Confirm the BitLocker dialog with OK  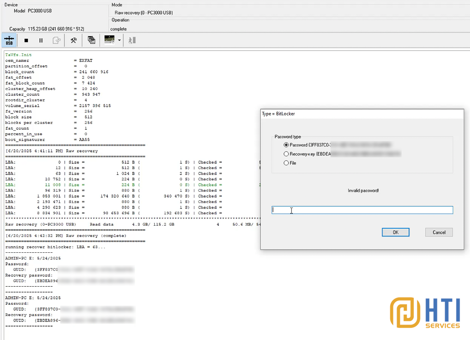point(395,232)
